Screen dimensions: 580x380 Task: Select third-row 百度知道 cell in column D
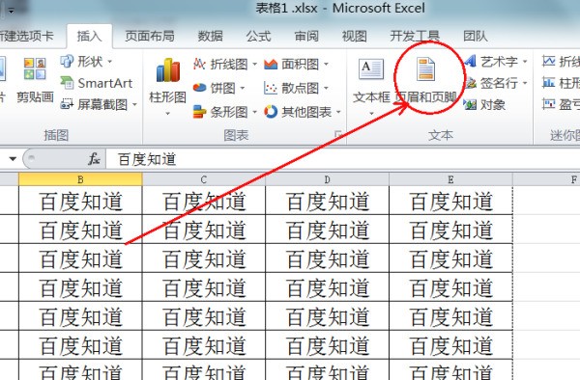328,258
